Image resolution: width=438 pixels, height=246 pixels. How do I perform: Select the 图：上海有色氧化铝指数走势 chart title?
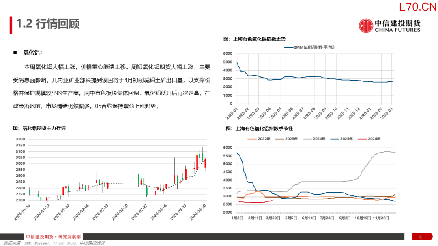[254, 39]
